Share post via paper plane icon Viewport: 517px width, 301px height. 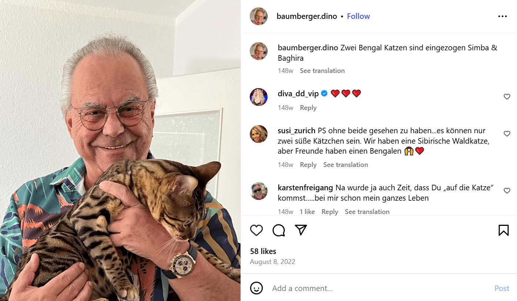[x=301, y=230]
